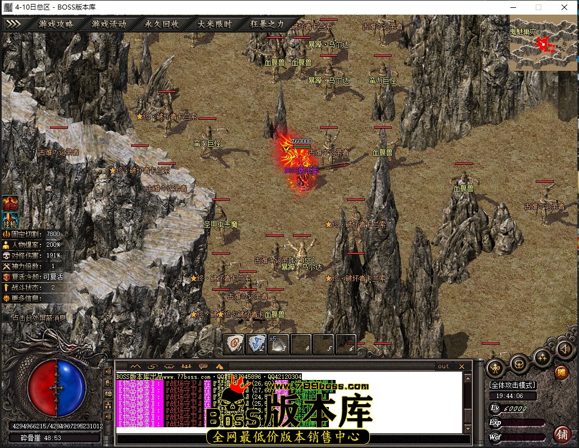579x448 pixels.
Task: Click the 神力倍数 crossed-swords icon
Action: (6, 266)
